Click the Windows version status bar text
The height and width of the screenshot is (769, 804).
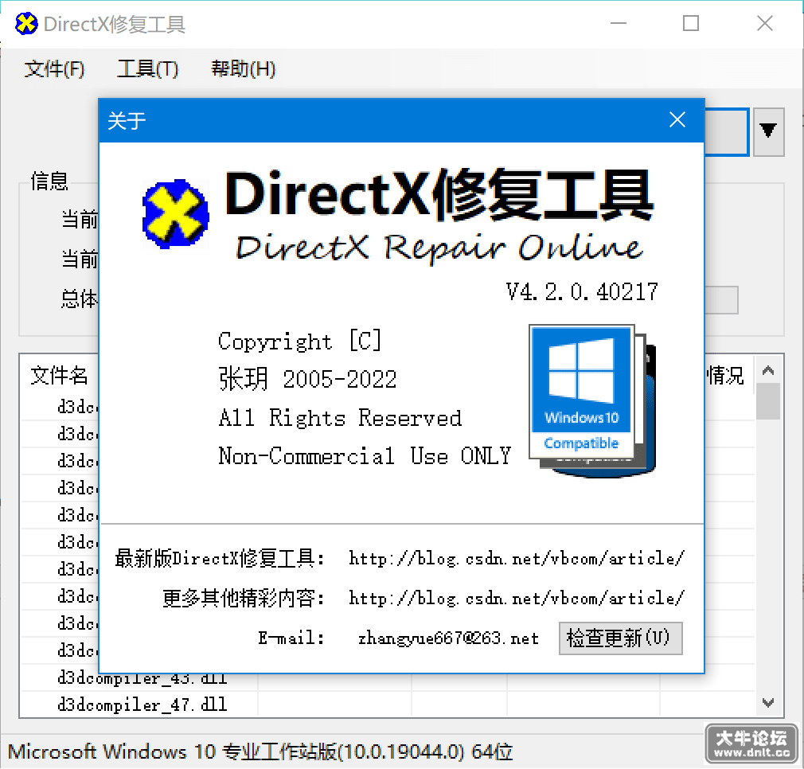pyautogui.click(x=260, y=751)
